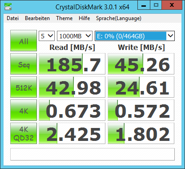Click the 512K read result 42.98
This screenshot has width=185, height=169.
(x=72, y=87)
